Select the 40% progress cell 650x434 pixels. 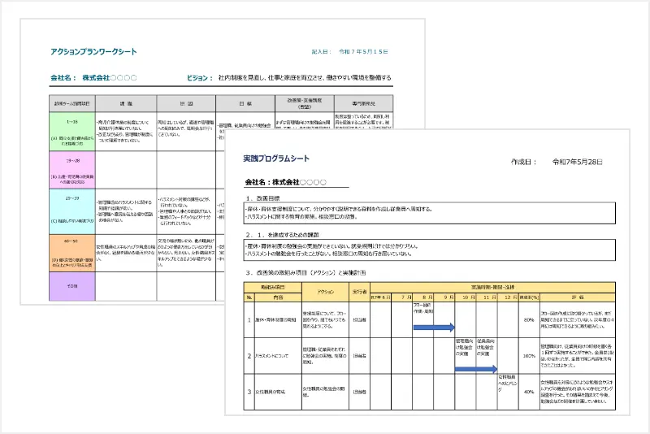click(528, 392)
